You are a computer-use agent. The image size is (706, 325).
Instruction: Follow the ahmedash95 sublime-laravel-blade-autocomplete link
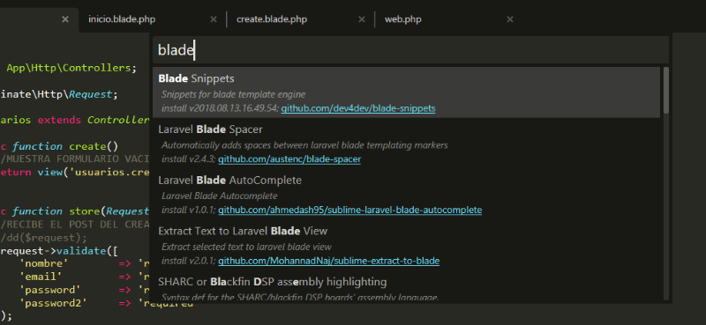pyautogui.click(x=349, y=210)
